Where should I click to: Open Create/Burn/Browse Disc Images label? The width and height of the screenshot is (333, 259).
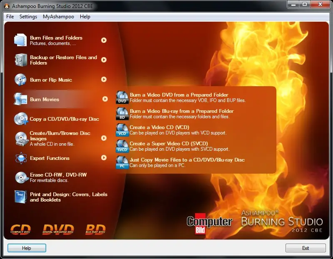click(60, 136)
